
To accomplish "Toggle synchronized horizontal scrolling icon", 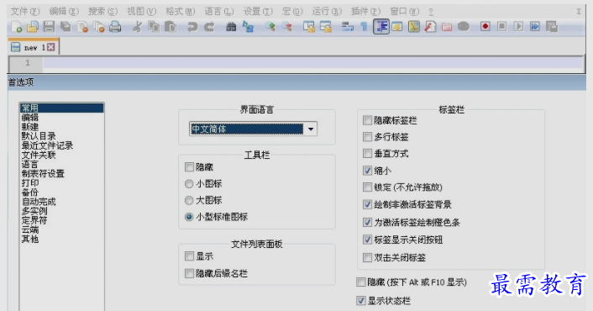I will (x=326, y=27).
